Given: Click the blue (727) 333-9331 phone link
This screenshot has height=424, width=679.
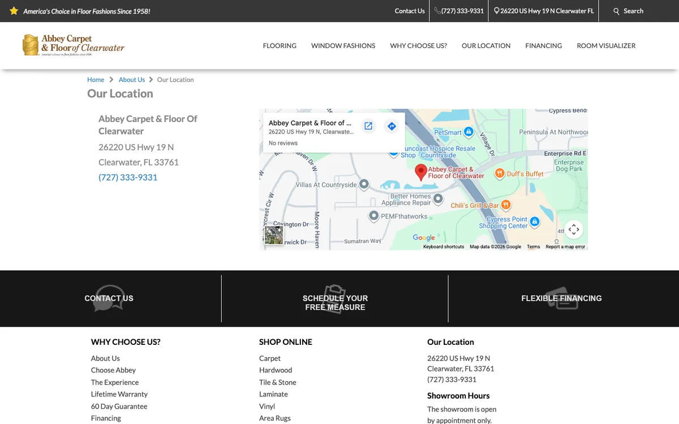Looking at the screenshot, I should pos(128,178).
